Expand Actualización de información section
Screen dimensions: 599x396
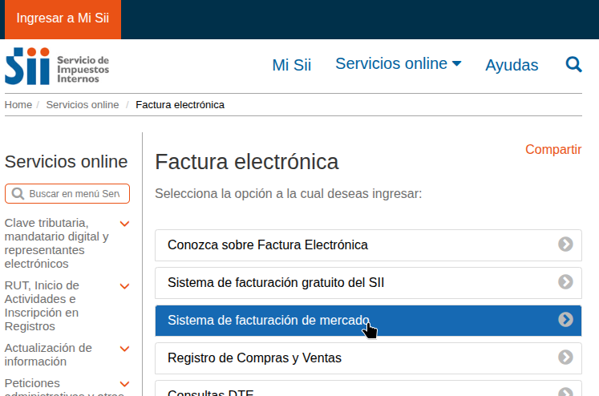124,349
